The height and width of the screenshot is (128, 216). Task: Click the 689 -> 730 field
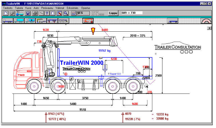[x=132, y=13]
